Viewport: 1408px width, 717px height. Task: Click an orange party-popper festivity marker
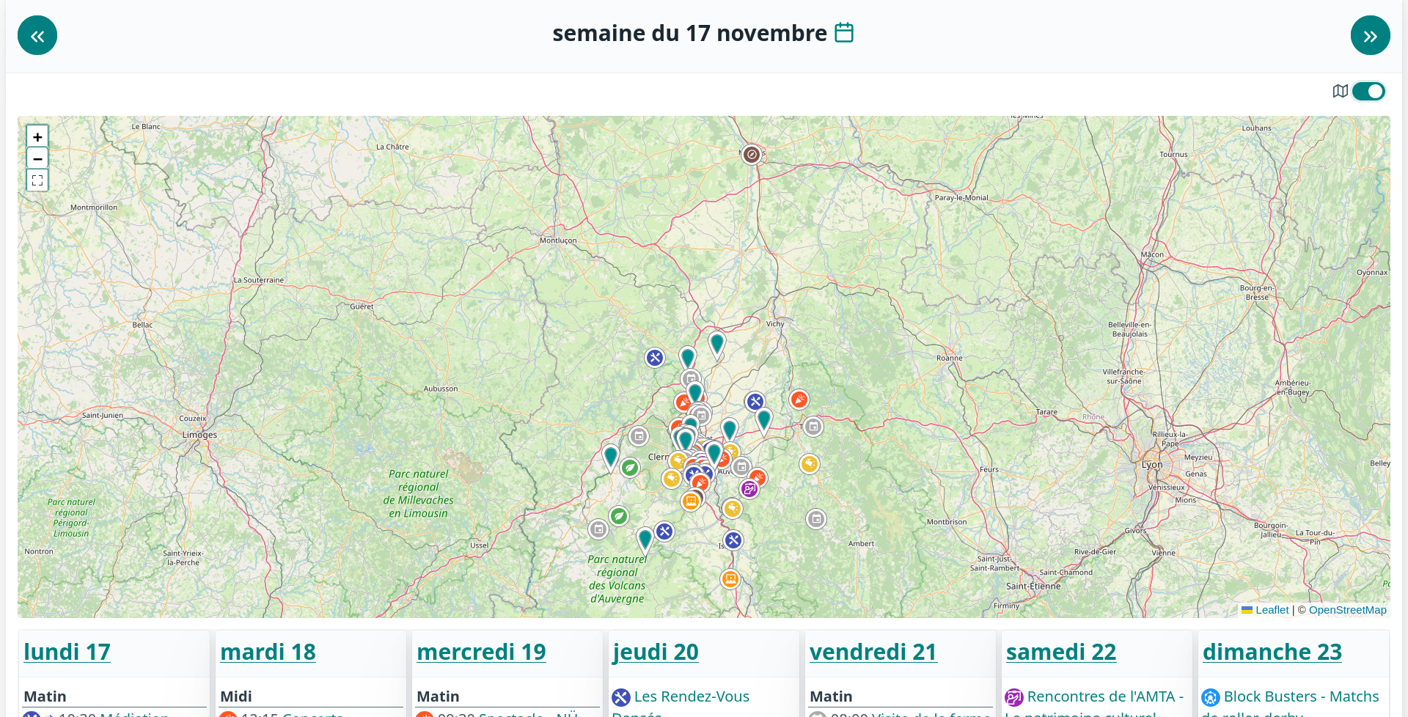(x=799, y=400)
